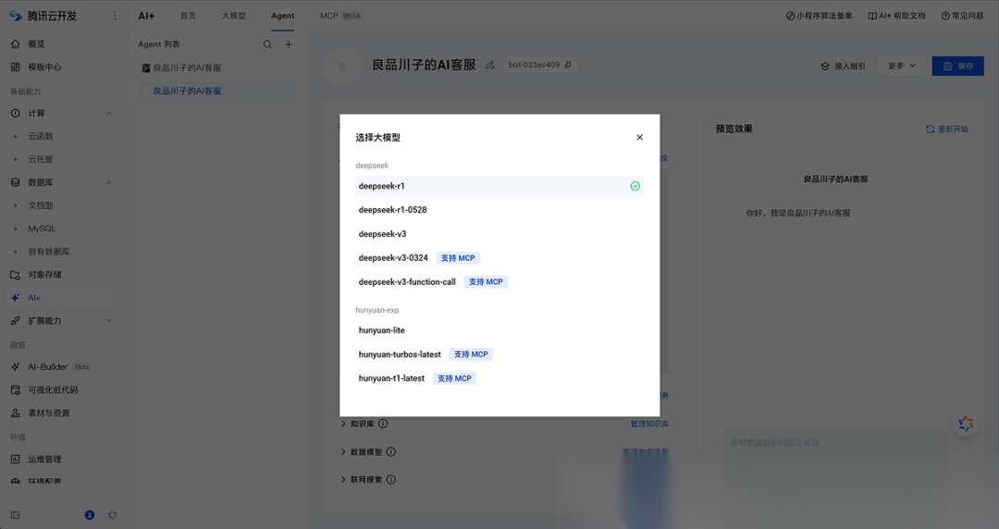This screenshot has height=529, width=999.
Task: Click the 联网搜索 info icon
Action: pos(391,480)
